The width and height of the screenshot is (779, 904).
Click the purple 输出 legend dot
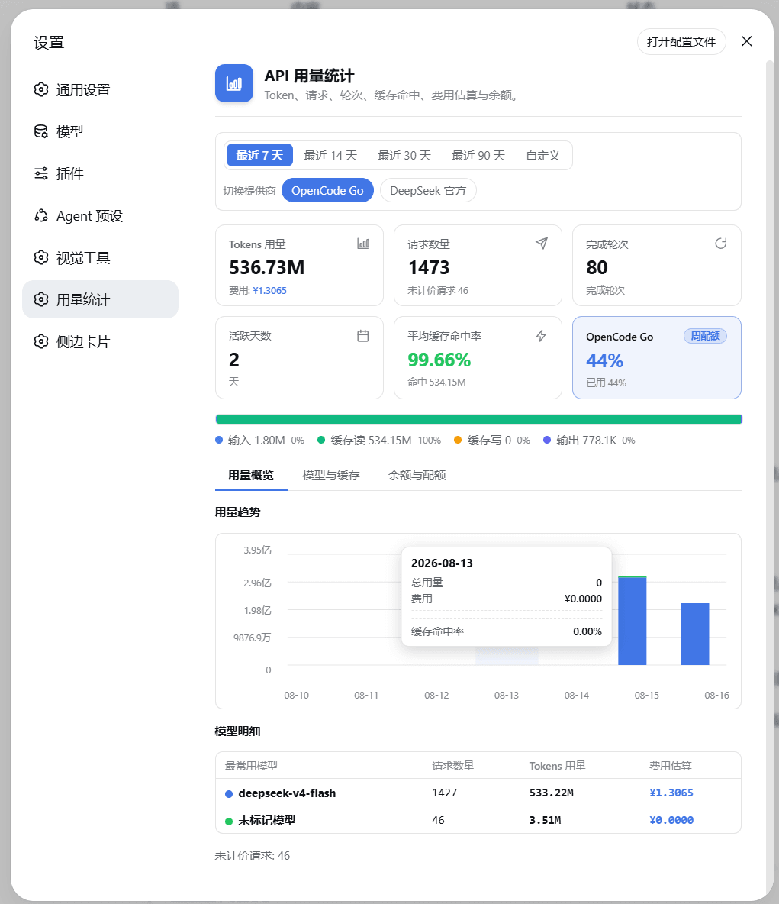[547, 440]
